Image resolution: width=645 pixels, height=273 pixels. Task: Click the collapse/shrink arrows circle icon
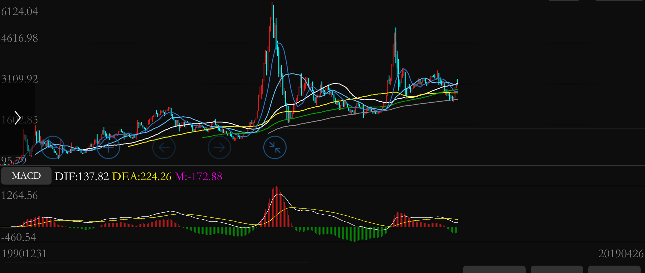pos(275,147)
